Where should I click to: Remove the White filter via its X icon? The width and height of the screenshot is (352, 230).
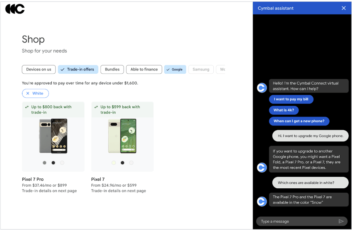[28, 93]
